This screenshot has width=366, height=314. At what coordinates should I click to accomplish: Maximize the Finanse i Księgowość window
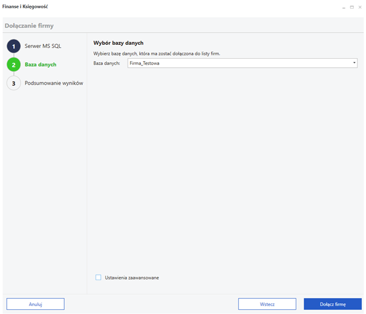click(x=351, y=7)
